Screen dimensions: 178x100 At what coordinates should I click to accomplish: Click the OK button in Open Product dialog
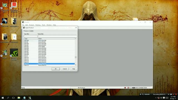(x=56, y=69)
